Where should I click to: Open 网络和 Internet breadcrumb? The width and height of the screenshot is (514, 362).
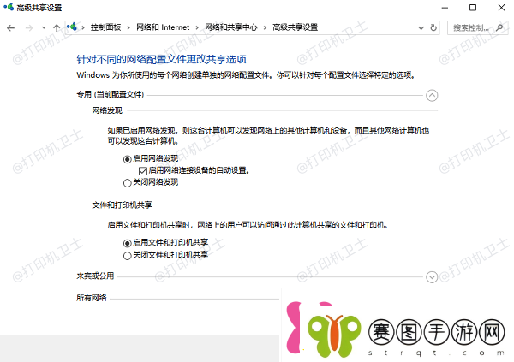163,27
